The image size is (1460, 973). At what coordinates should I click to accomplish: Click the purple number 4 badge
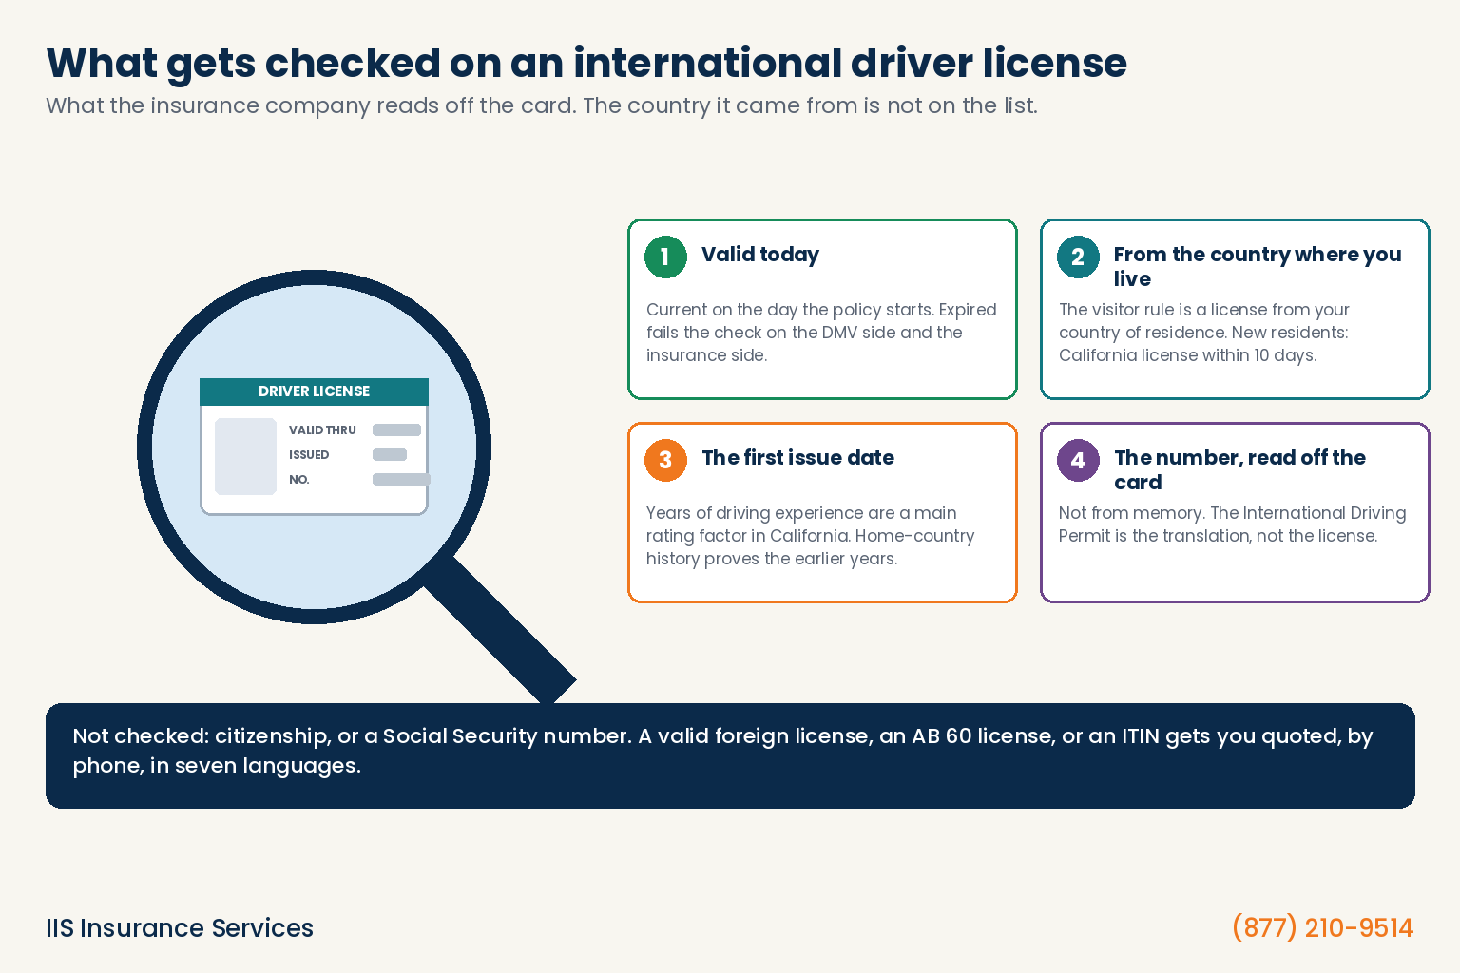pos(1078,460)
